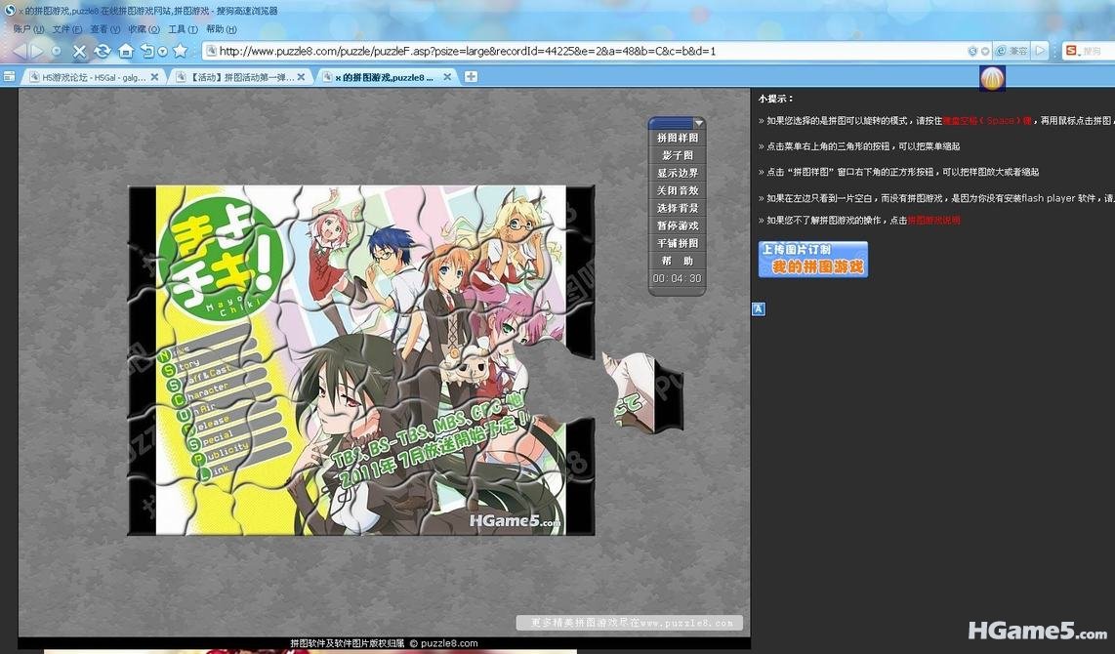Open the tab list icon left of tabs
Viewport: 1115px width, 654px height.
(9, 76)
